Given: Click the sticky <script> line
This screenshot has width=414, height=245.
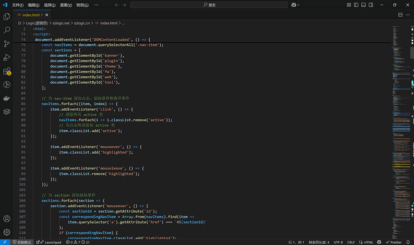Looking at the screenshot, I should (41, 34).
